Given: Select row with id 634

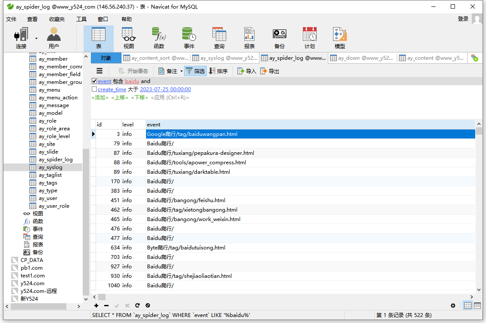Looking at the screenshot, I should [x=283, y=247].
